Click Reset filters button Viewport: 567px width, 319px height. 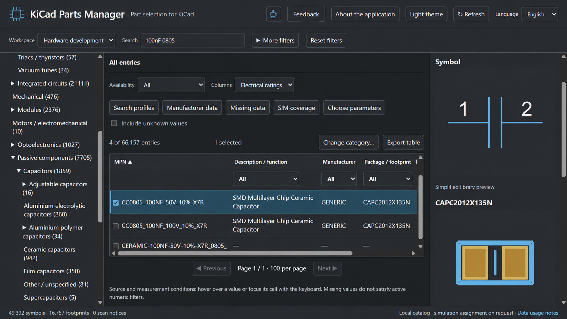pos(326,40)
